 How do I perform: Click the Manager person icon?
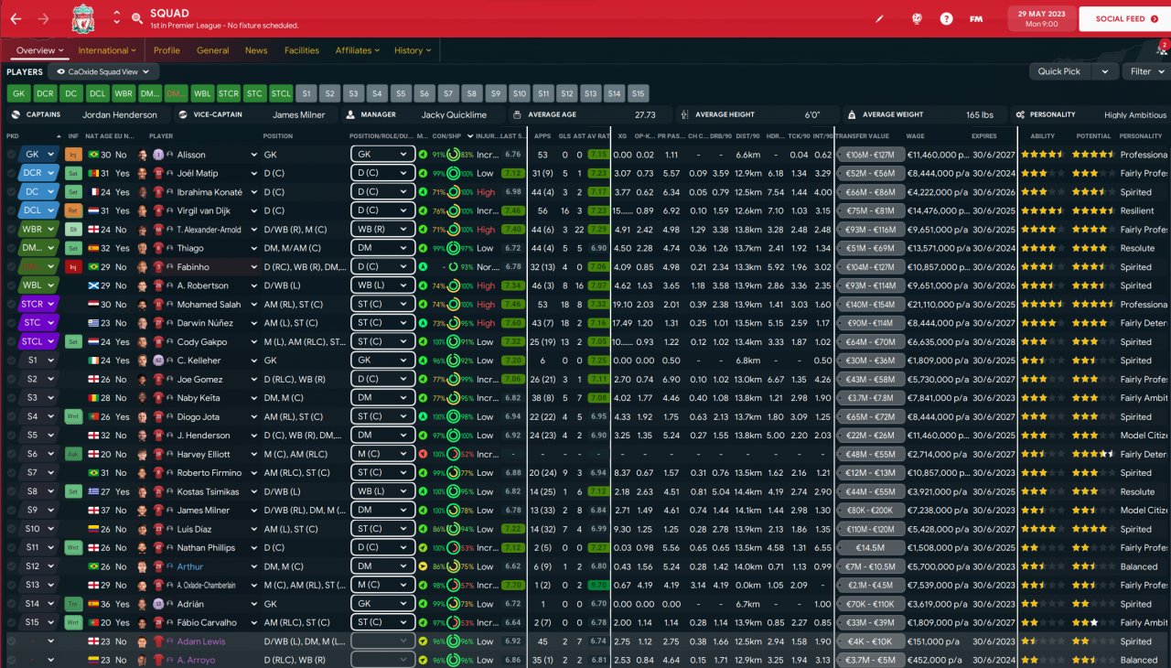[x=350, y=115]
